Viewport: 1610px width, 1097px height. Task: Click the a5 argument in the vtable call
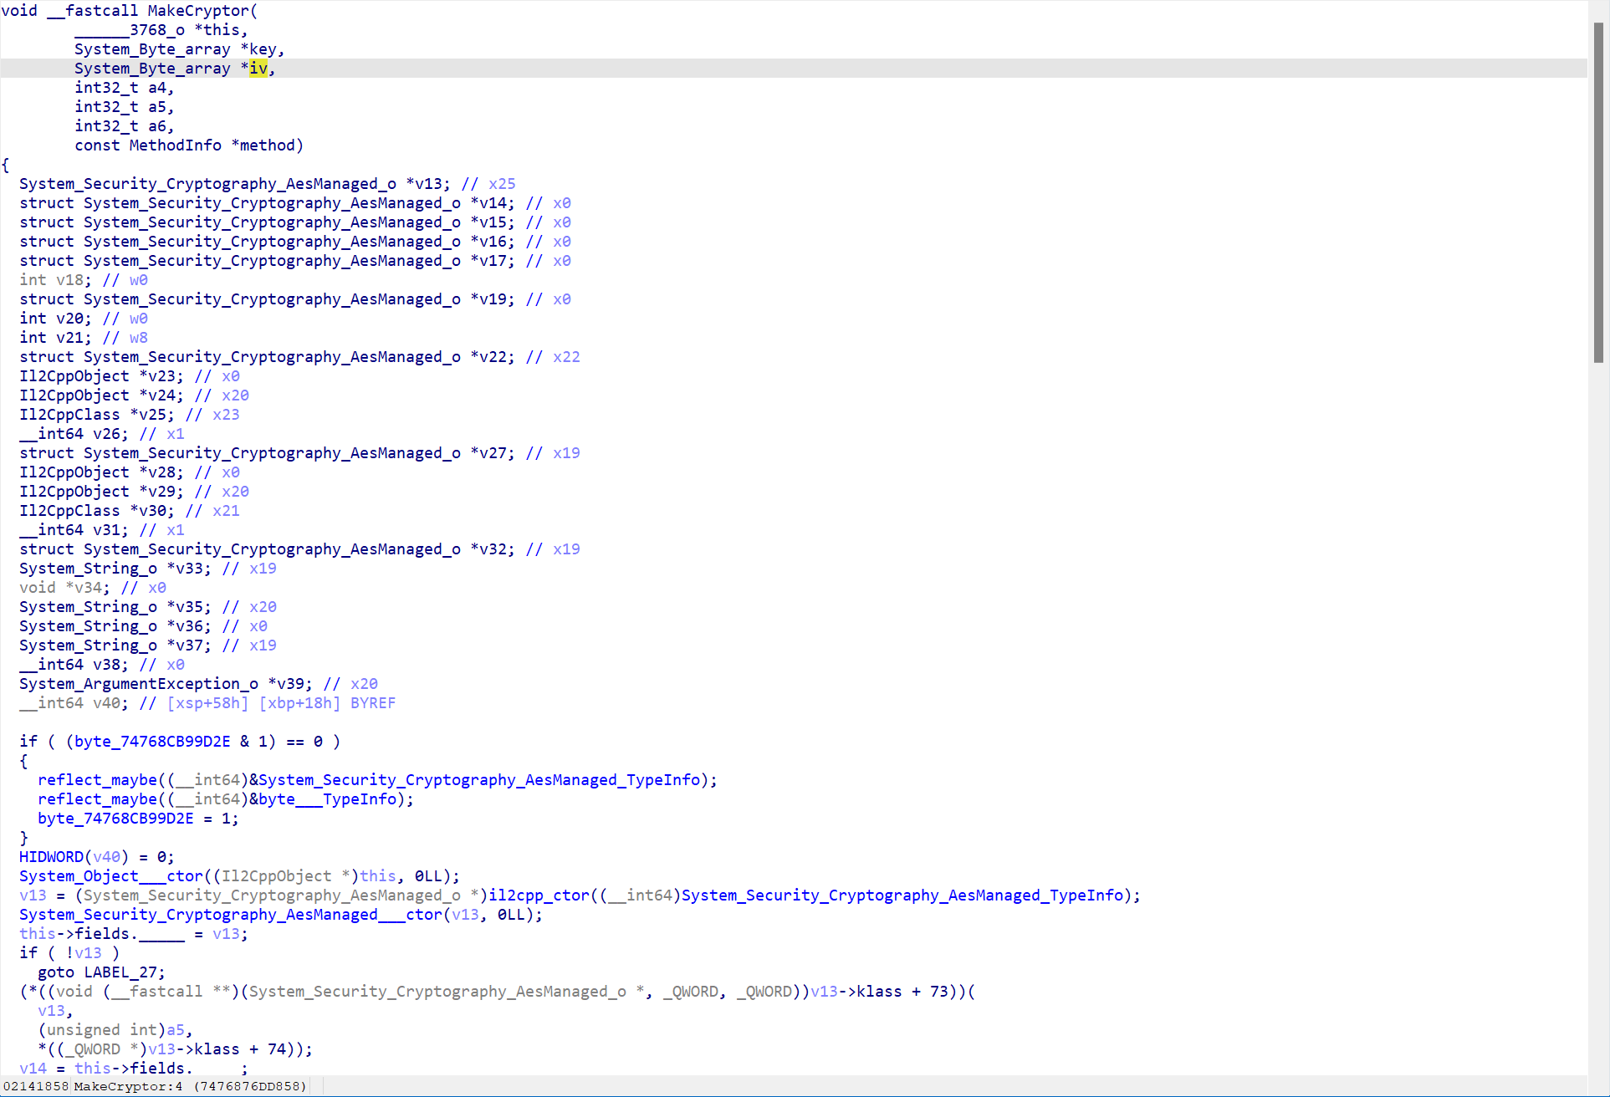(x=175, y=1030)
